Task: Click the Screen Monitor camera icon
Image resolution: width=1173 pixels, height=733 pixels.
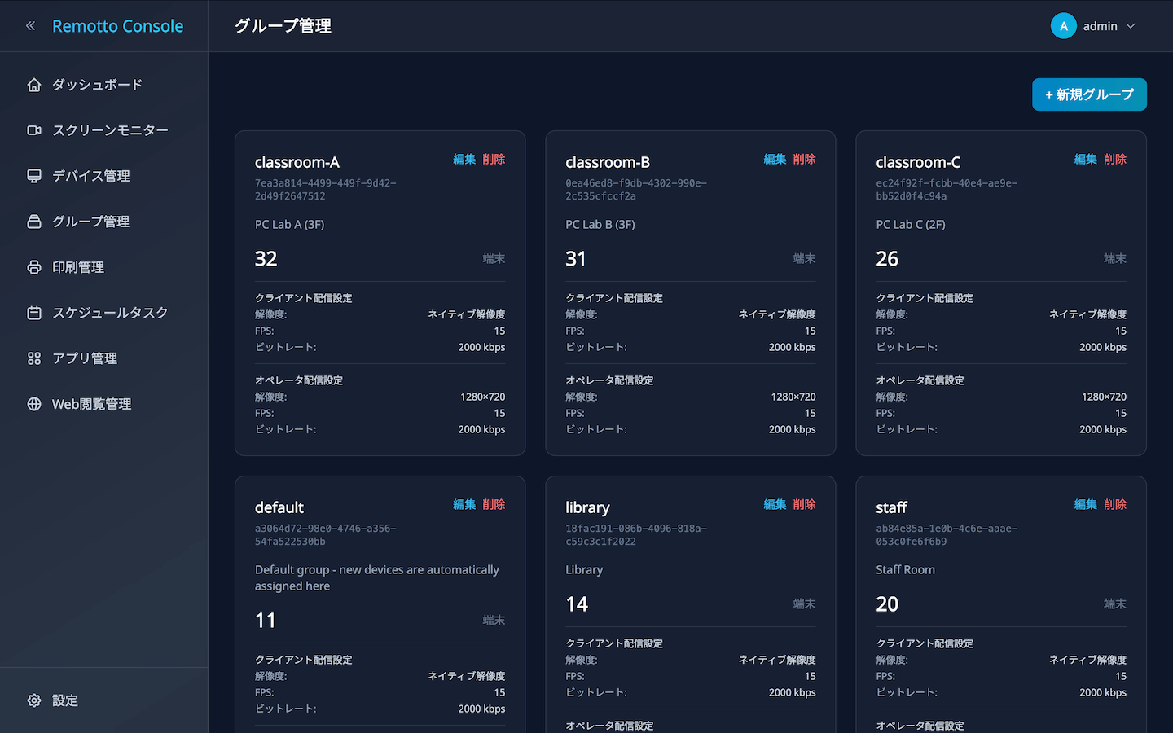Action: click(x=34, y=130)
